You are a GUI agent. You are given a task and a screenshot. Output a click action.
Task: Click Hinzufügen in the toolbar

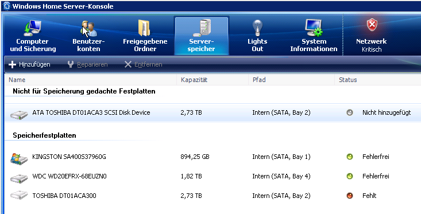(29, 64)
